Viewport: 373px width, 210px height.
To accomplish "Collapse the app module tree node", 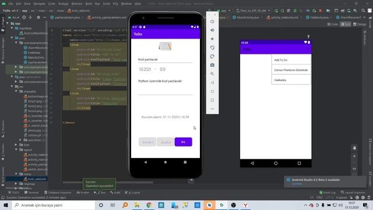I will (8, 23).
